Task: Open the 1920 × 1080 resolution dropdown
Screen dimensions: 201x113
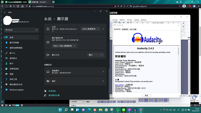Action: (x=64, y=46)
